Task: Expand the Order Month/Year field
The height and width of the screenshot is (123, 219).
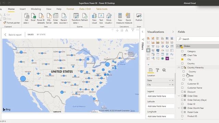Action: click(x=179, y=108)
